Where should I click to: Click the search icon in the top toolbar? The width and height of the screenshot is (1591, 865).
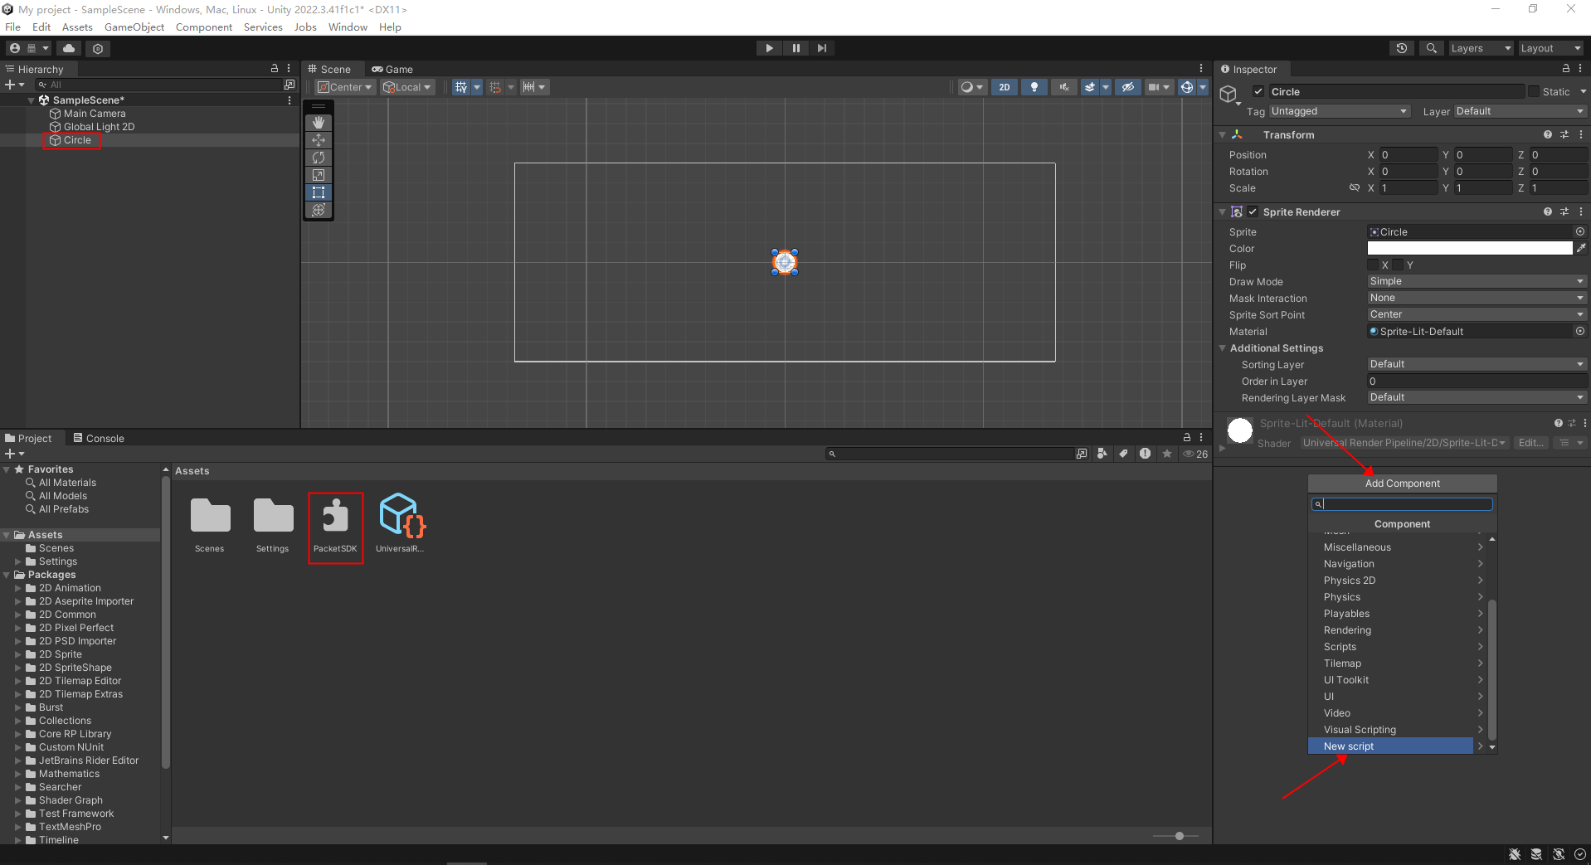point(1431,47)
